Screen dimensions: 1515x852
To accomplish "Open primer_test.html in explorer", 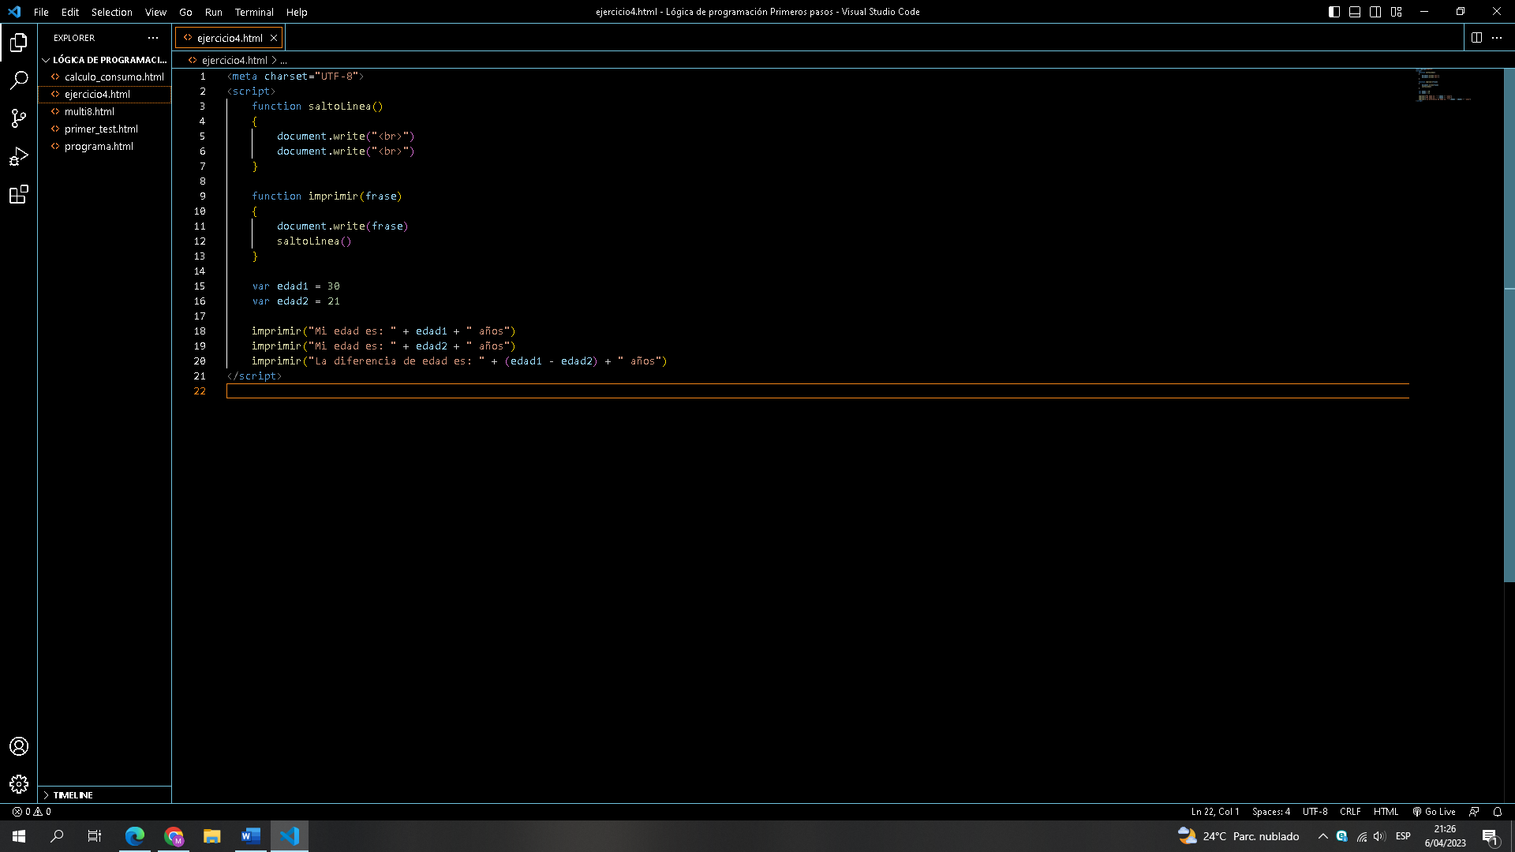I will click(104, 129).
